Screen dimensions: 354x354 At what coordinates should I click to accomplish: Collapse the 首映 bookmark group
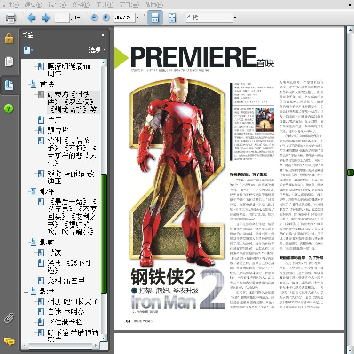point(26,84)
